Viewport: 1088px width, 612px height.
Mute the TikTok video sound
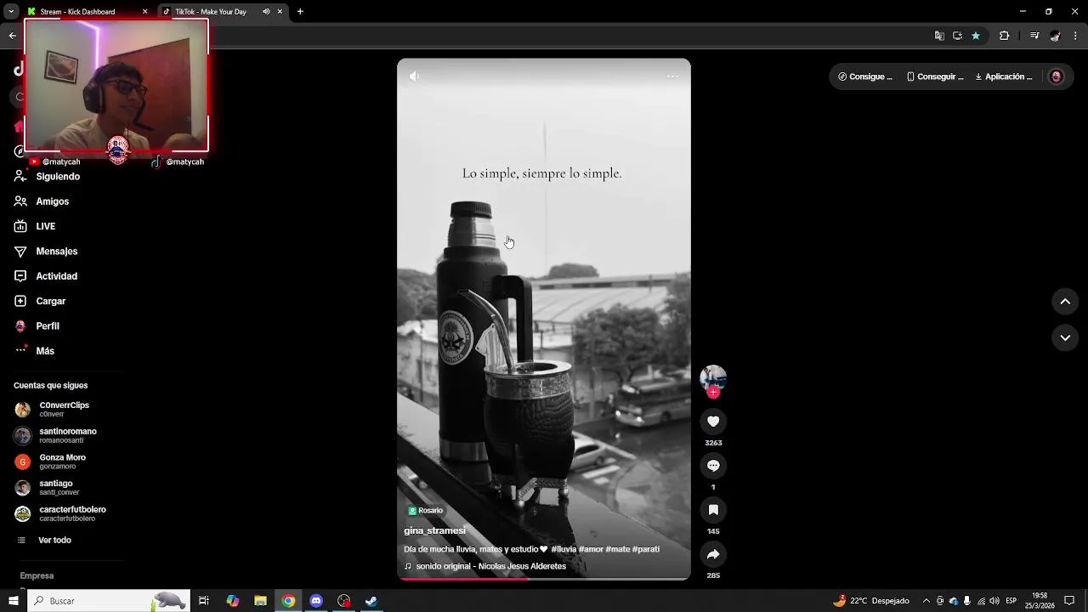click(x=414, y=76)
